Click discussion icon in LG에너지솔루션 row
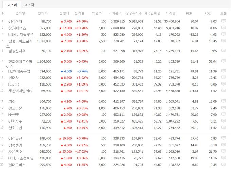The image size is (231, 169). tap(224, 34)
